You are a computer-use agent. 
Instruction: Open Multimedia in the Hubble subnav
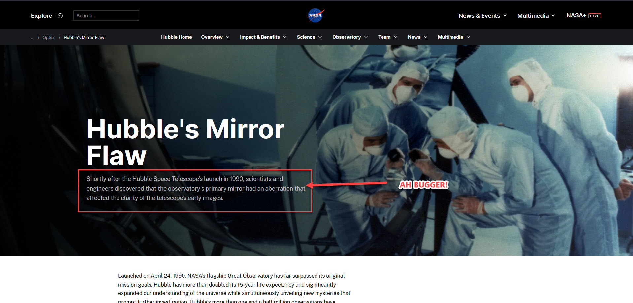450,37
